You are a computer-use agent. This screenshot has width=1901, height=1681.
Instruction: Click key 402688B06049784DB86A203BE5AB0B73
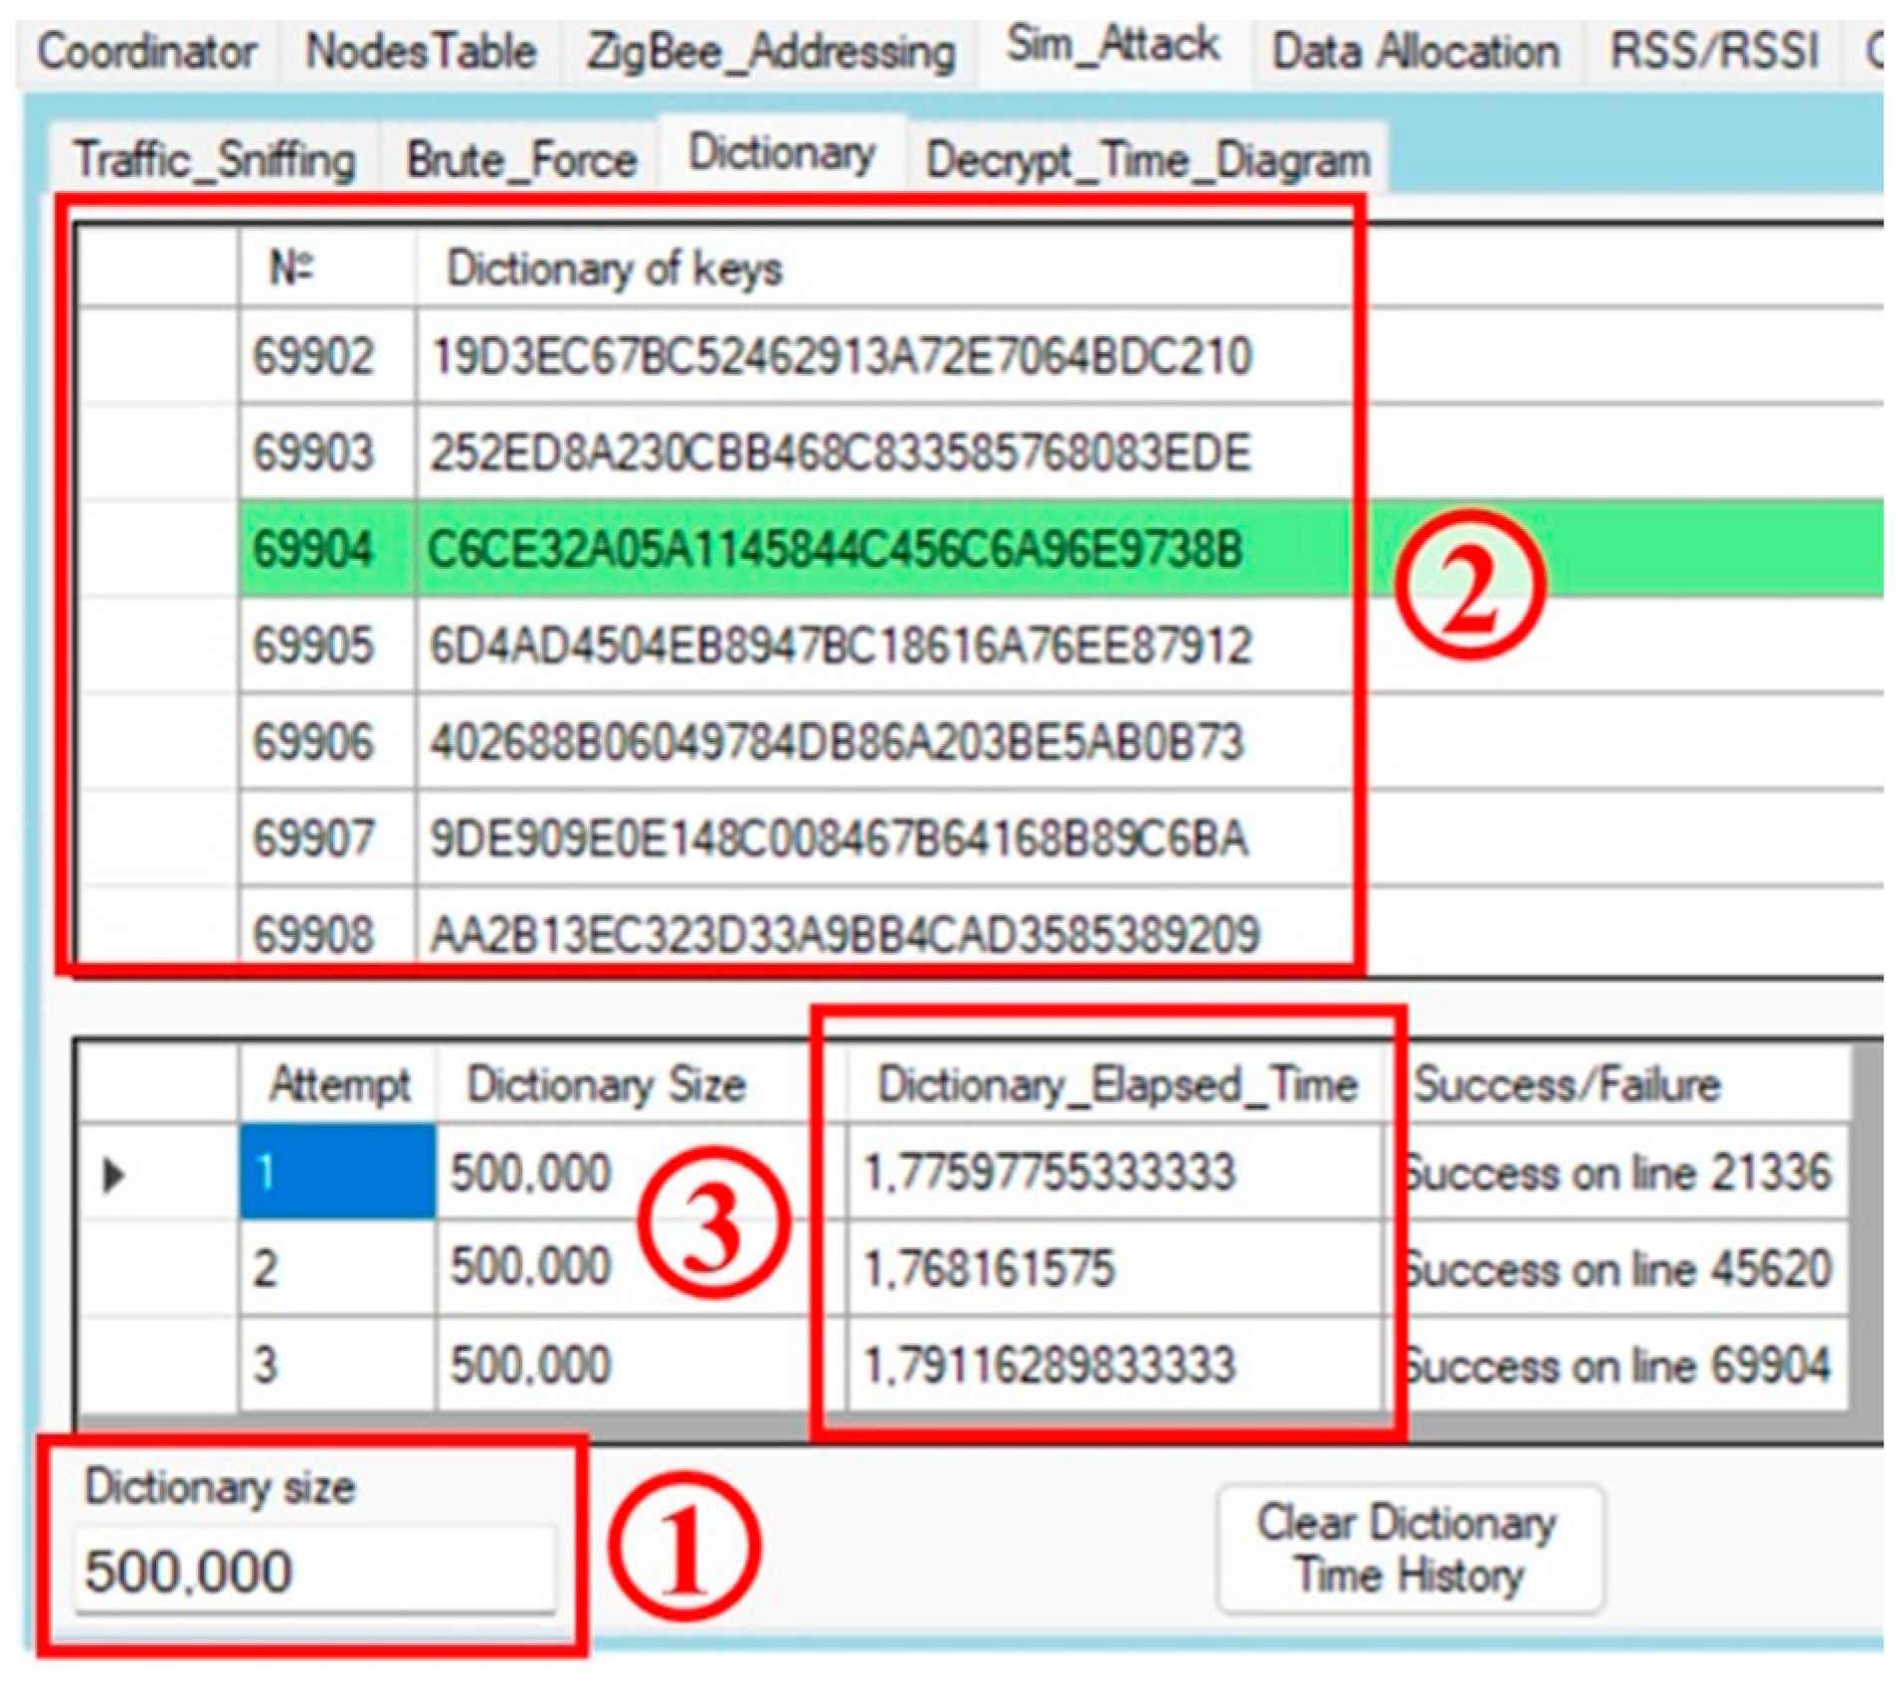click(837, 742)
